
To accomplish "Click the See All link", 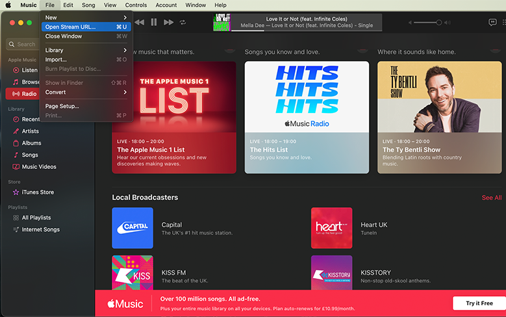I will coord(491,197).
